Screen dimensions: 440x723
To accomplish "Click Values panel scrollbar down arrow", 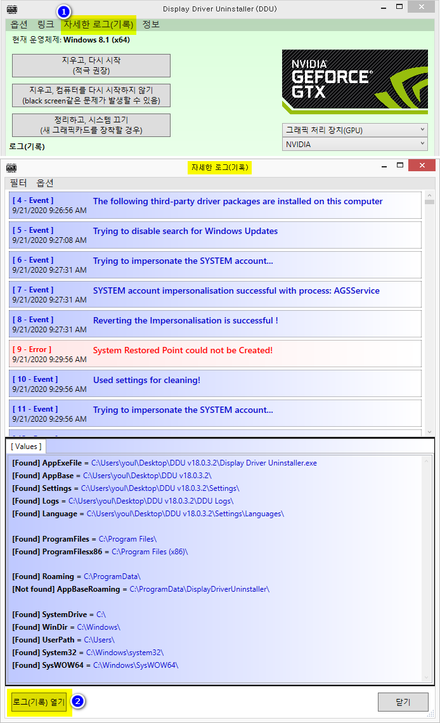I will [426, 677].
